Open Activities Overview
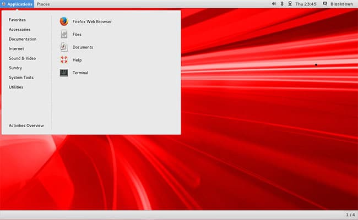Screen dimensions: 358x220 point(26,125)
